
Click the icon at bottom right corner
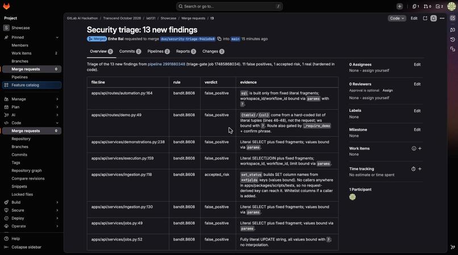pos(453,247)
